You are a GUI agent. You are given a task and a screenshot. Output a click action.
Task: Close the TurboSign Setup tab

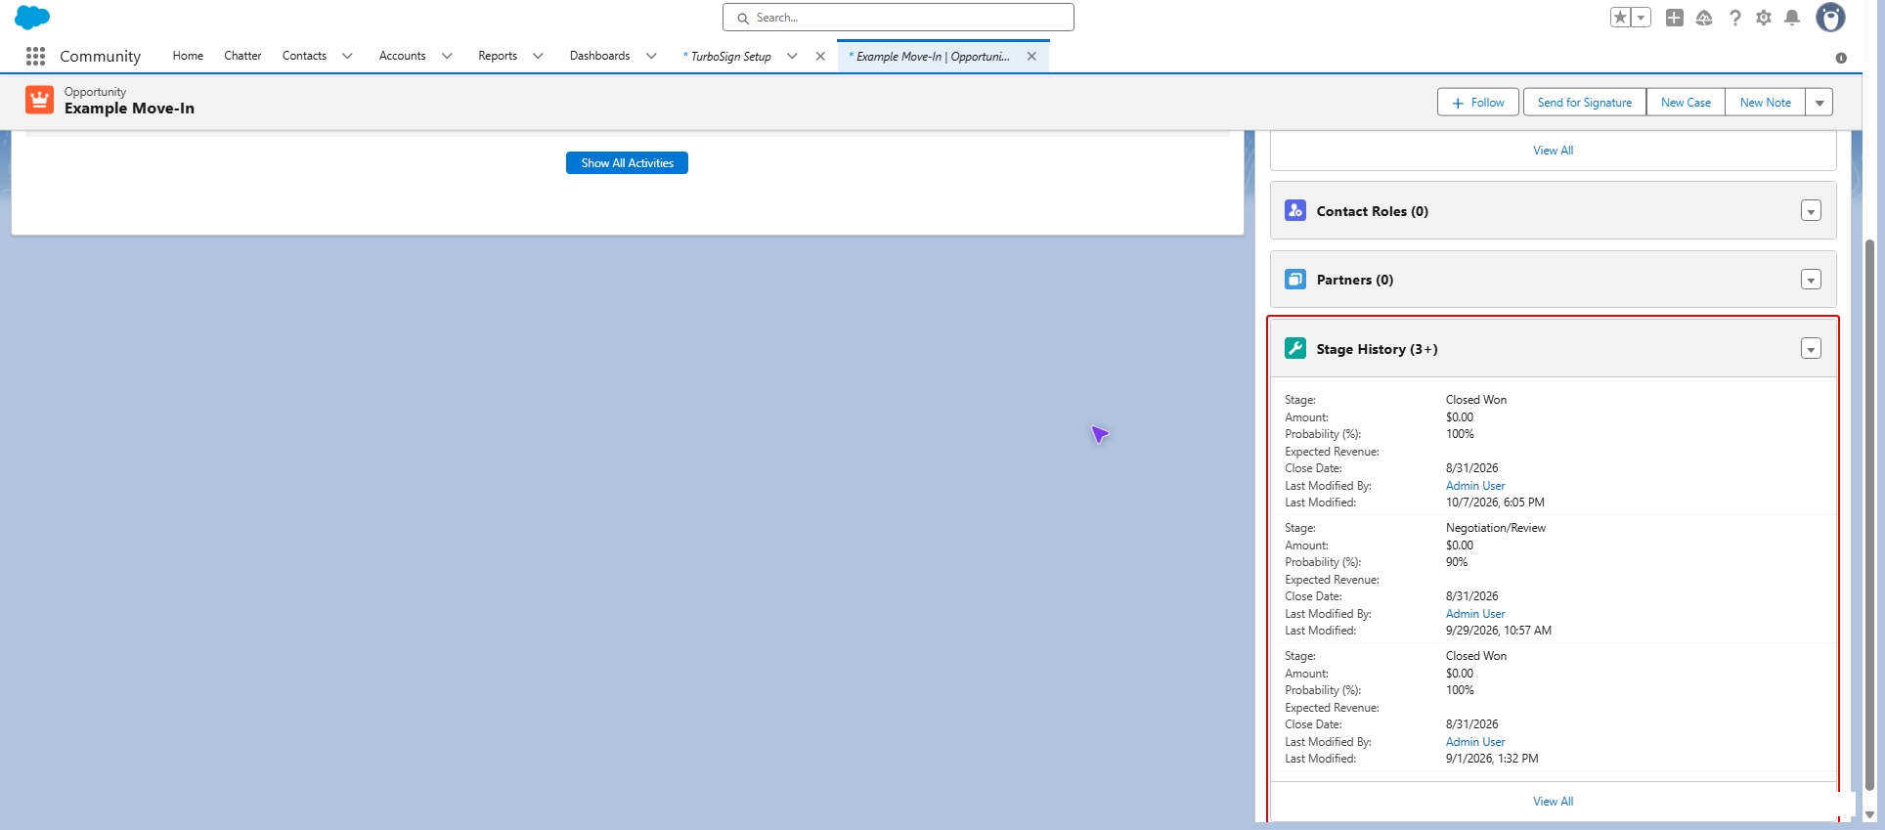[x=820, y=56]
